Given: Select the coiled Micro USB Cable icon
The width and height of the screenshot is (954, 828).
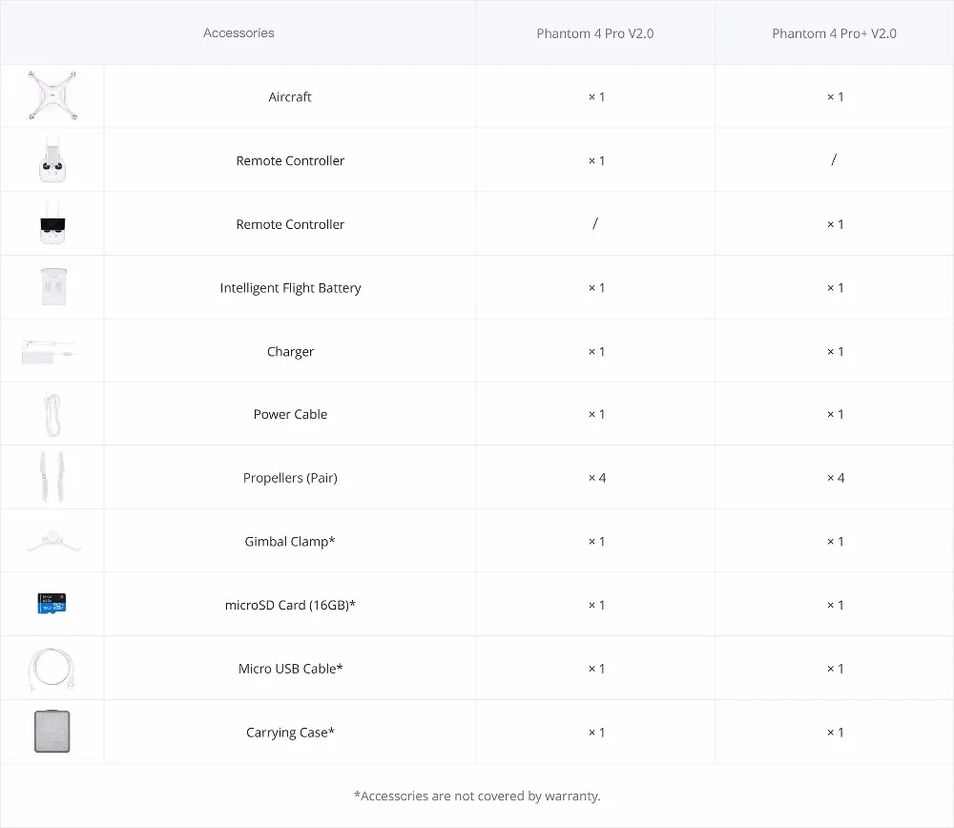Looking at the screenshot, I should click(x=52, y=669).
